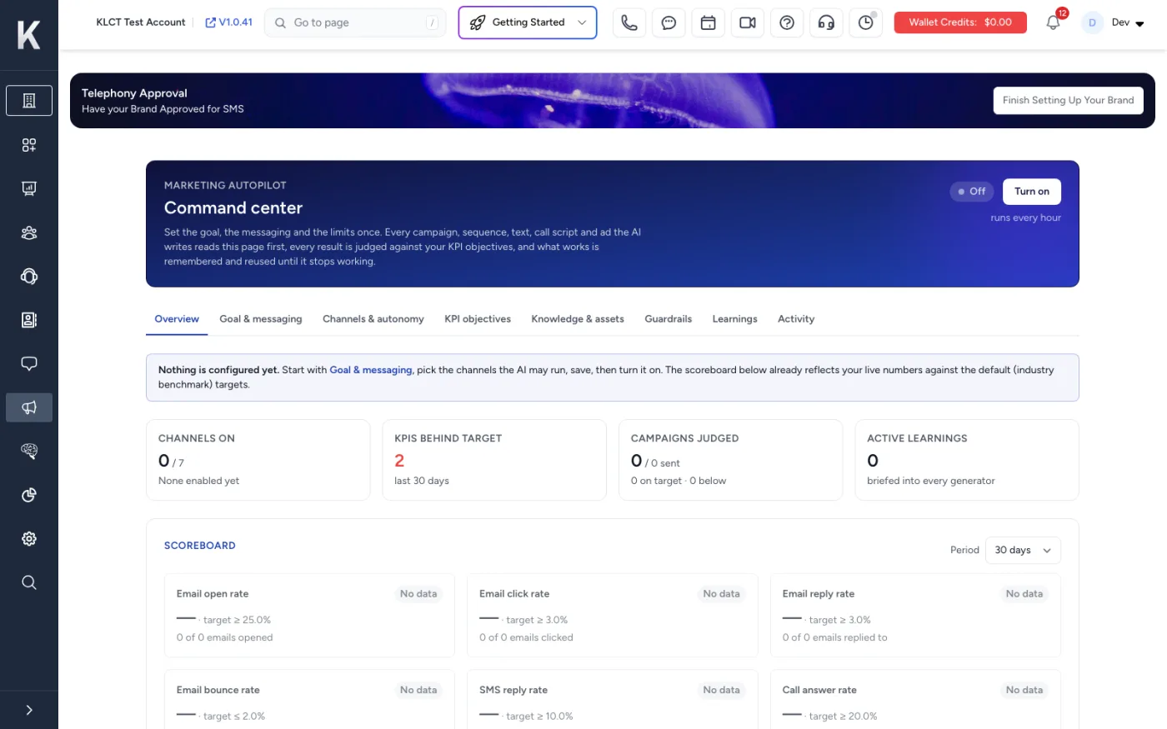Click the Wallet Credits $0.00 button
Screen dimensions: 1167x729
pyautogui.click(x=960, y=22)
